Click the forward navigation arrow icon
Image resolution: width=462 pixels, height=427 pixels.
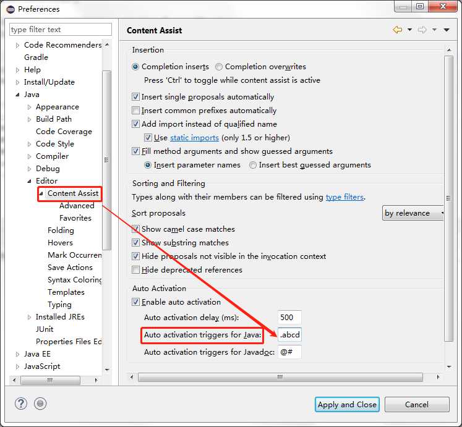point(422,30)
